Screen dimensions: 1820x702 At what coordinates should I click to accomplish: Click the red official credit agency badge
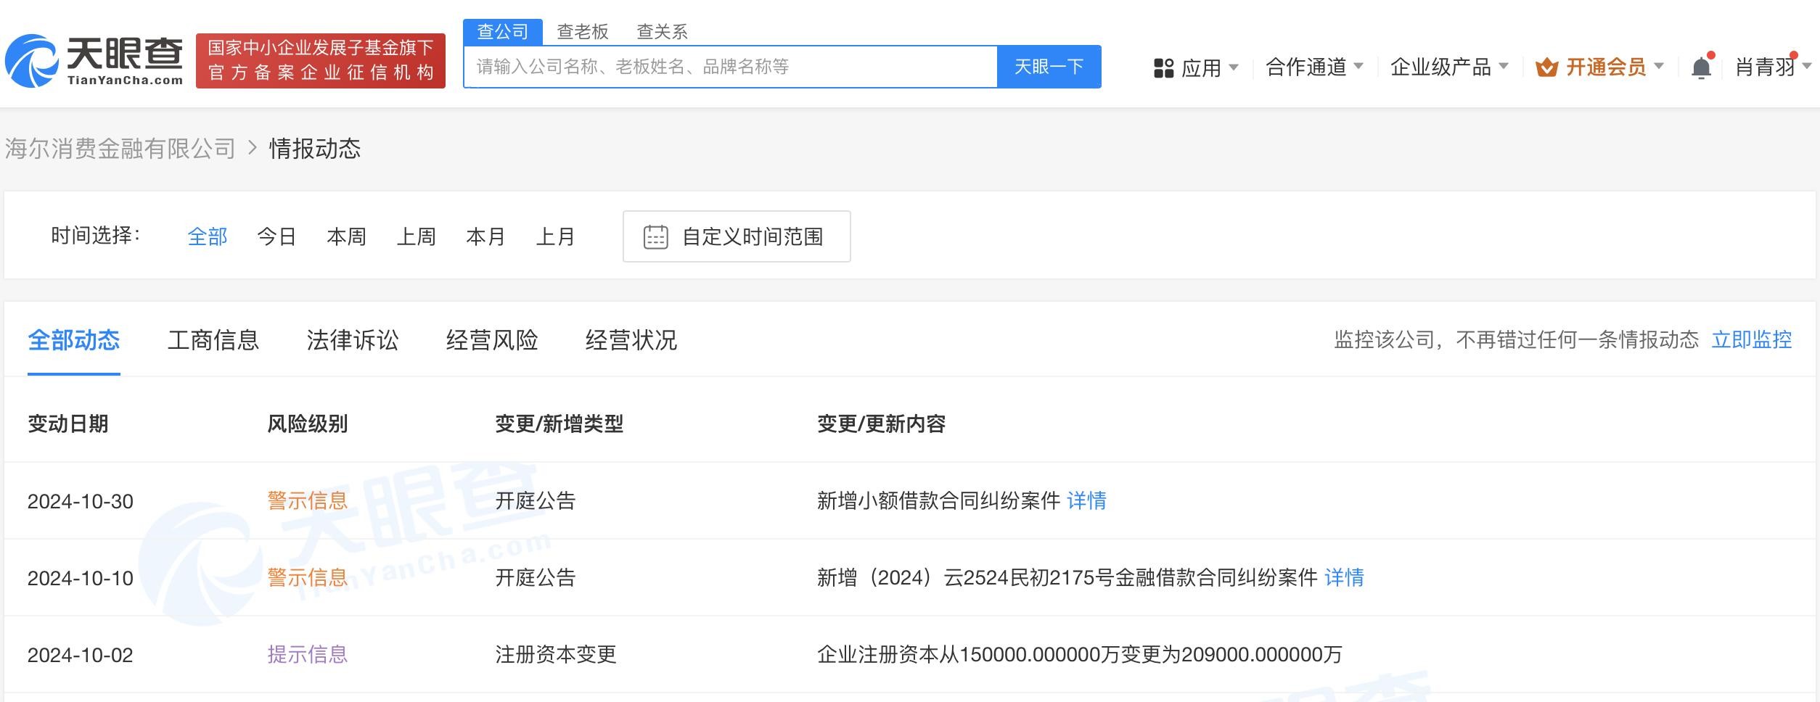tap(320, 61)
